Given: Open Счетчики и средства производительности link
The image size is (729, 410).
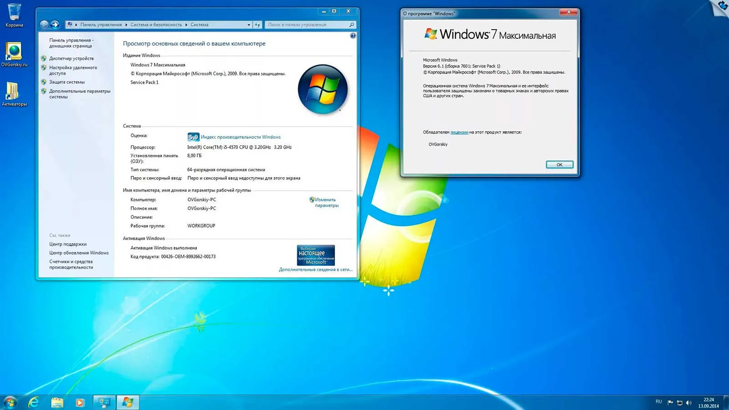Looking at the screenshot, I should [x=71, y=264].
